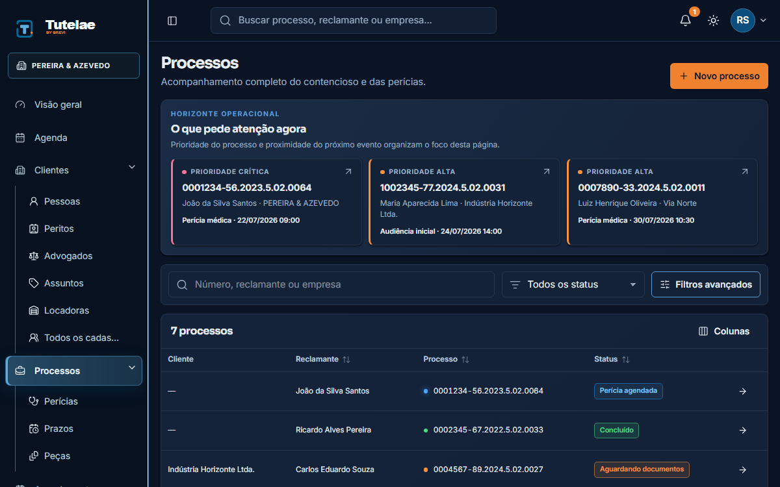The image size is (780, 487).
Task: Open the Colunas column chooser
Action: (724, 331)
